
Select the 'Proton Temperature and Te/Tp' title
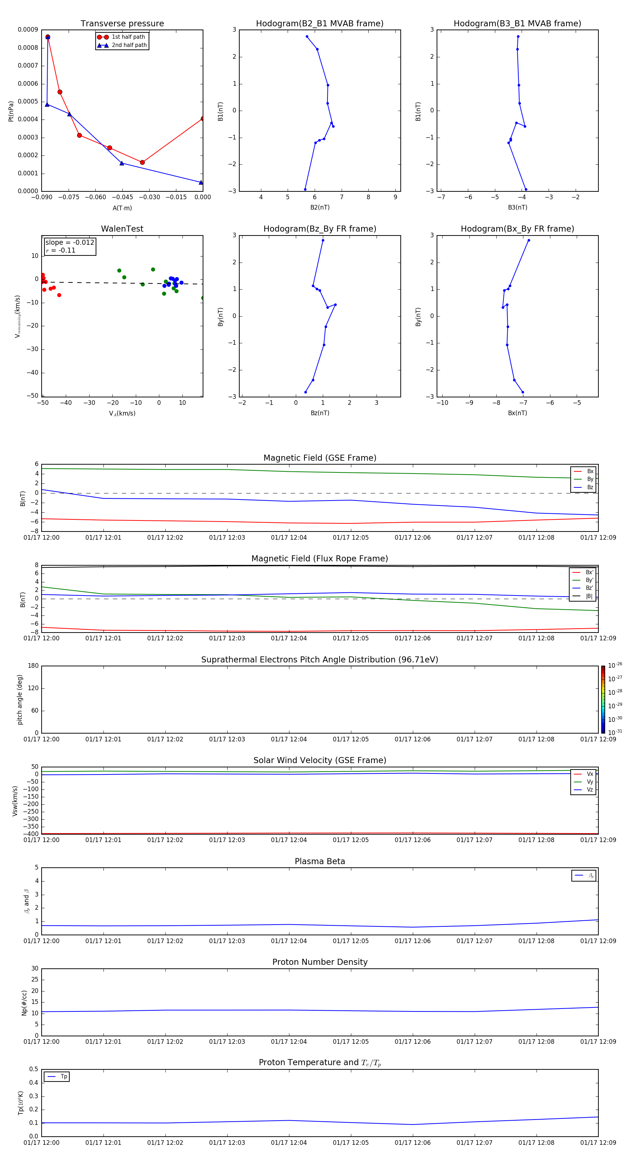pos(320,1063)
